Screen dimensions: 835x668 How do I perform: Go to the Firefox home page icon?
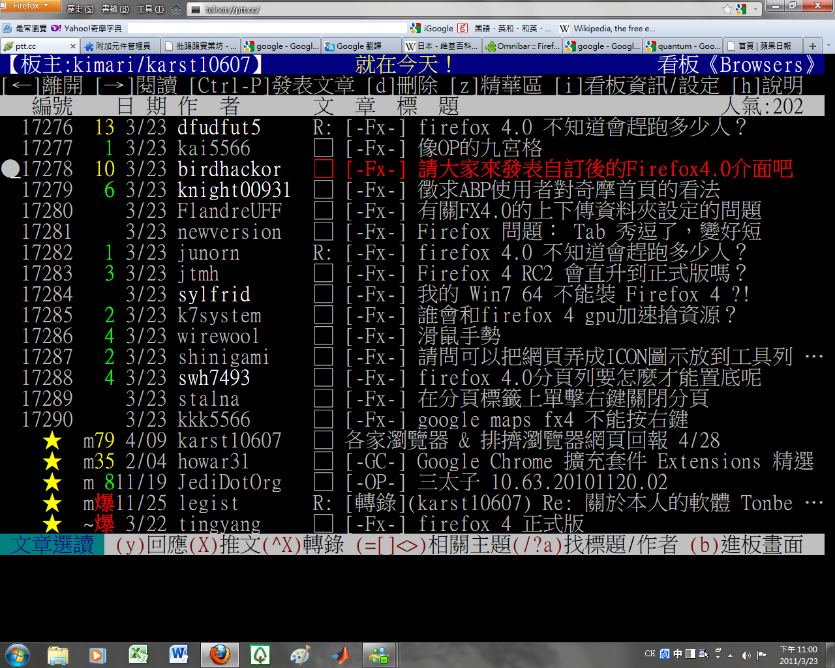(x=176, y=9)
